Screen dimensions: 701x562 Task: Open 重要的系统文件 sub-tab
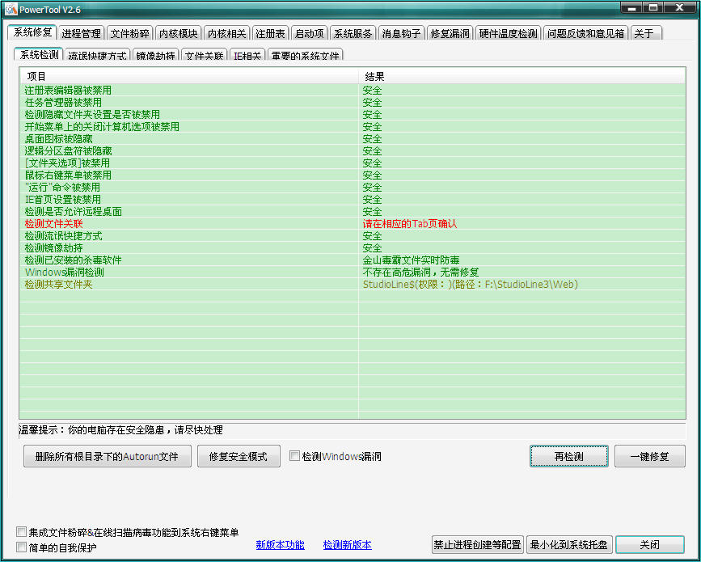click(306, 55)
